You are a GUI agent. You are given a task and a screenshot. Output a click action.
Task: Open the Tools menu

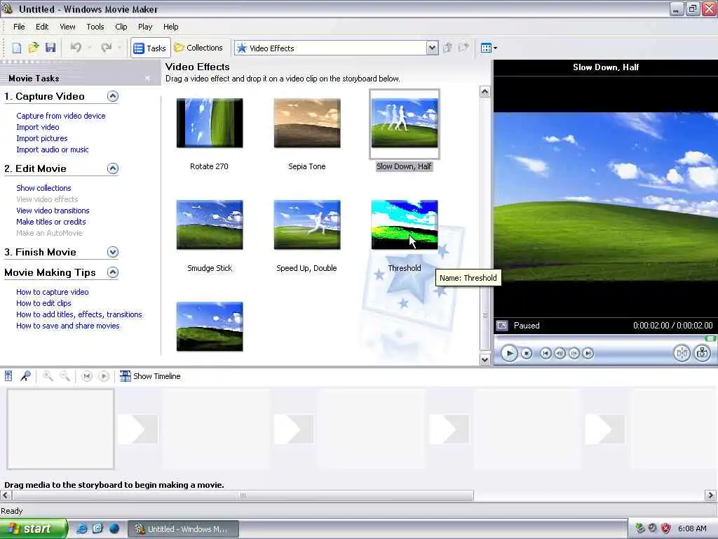95,27
